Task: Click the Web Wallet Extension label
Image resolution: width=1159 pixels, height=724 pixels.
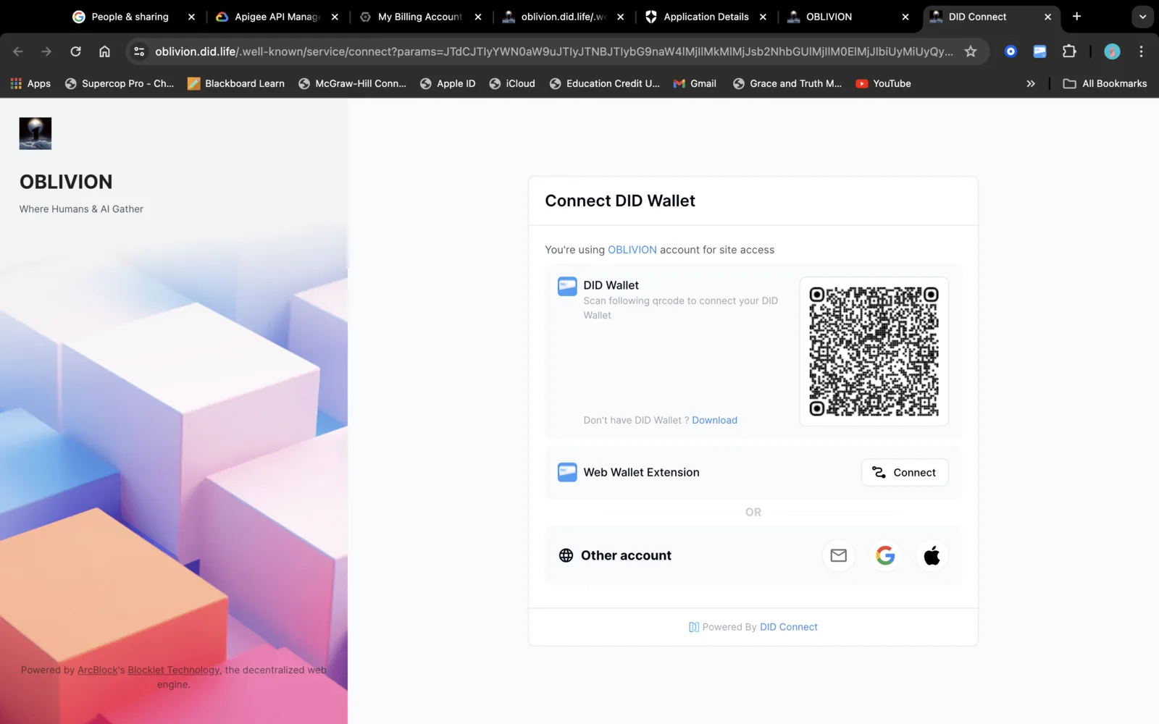Action: coord(642,472)
